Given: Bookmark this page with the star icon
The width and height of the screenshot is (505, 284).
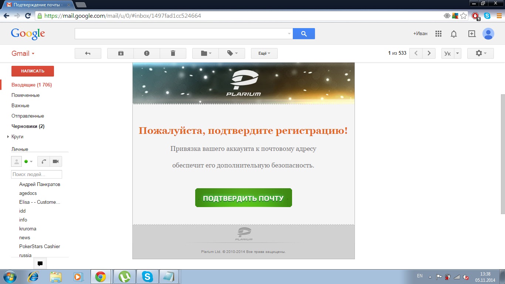Looking at the screenshot, I should (x=463, y=16).
